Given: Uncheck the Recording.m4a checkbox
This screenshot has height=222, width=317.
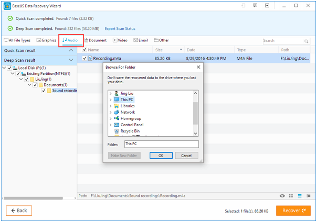Looking at the screenshot, I should click(x=84, y=59).
